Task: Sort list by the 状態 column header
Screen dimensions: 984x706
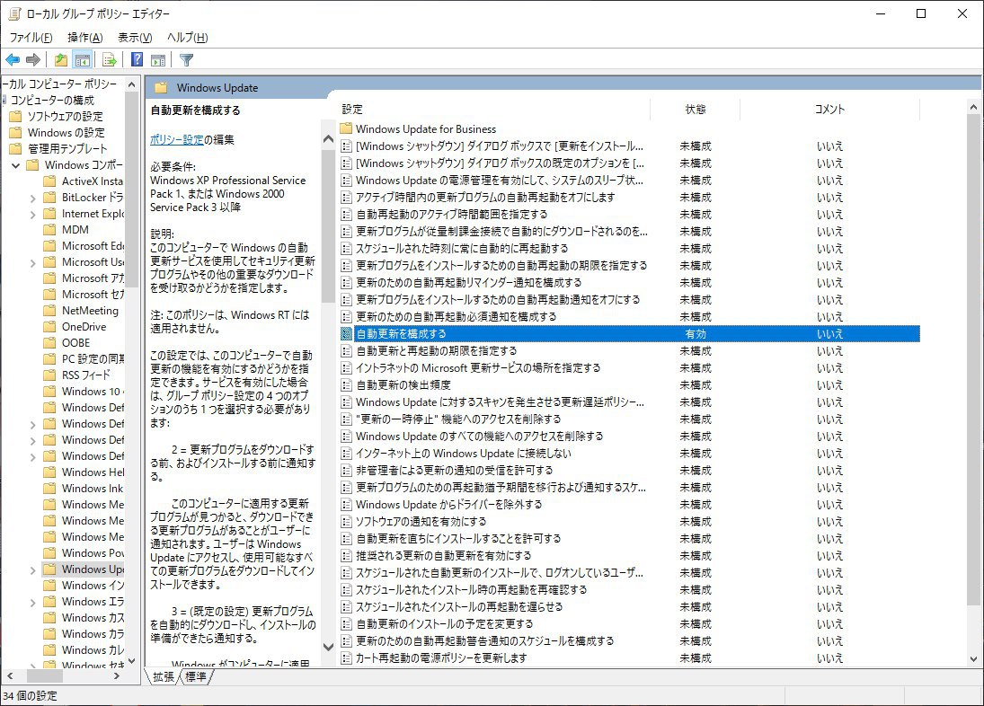Action: coord(696,109)
